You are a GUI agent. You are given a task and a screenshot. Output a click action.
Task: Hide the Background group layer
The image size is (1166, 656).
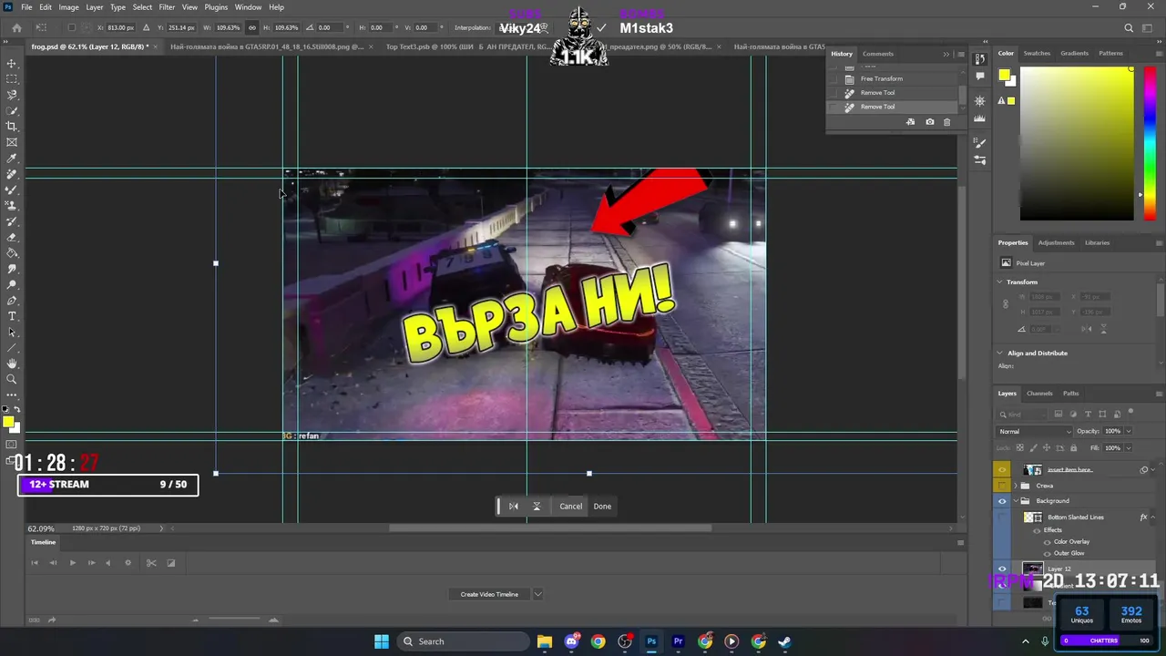pyautogui.click(x=1002, y=501)
